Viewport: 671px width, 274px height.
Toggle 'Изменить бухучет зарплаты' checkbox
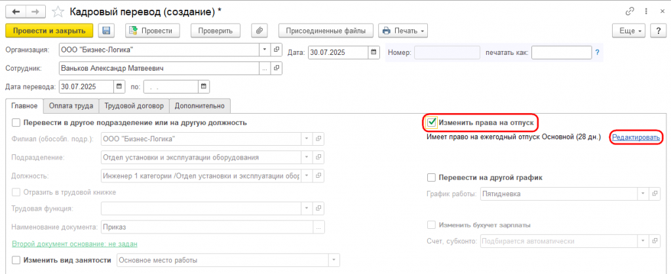point(431,224)
